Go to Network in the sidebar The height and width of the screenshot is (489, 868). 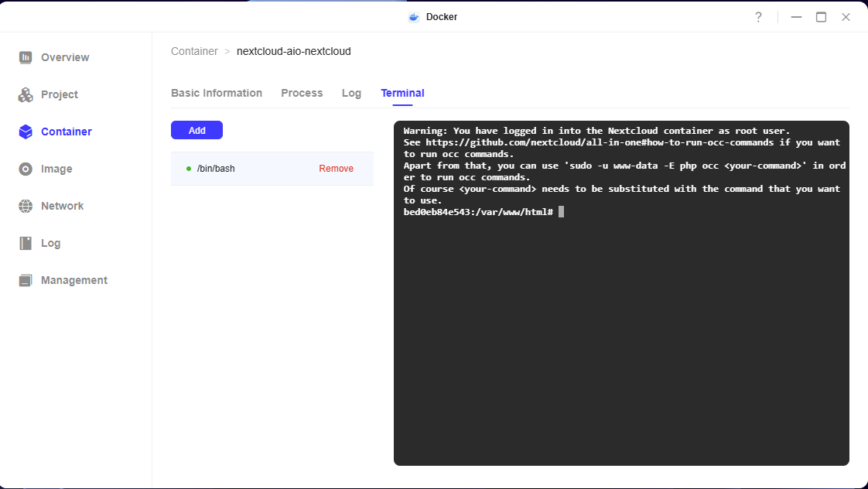click(x=62, y=206)
